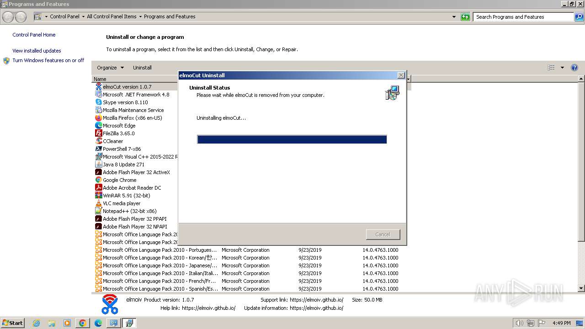Screen dimensions: 585x329
Task: Select the WinRAR 5.91 icon
Action: (x=98, y=196)
